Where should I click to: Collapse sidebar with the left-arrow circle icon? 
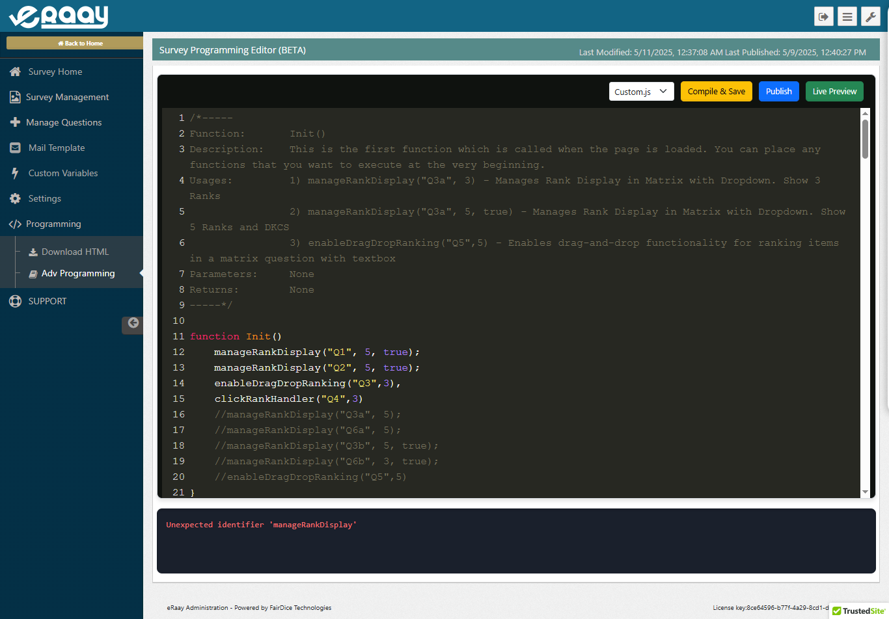133,323
